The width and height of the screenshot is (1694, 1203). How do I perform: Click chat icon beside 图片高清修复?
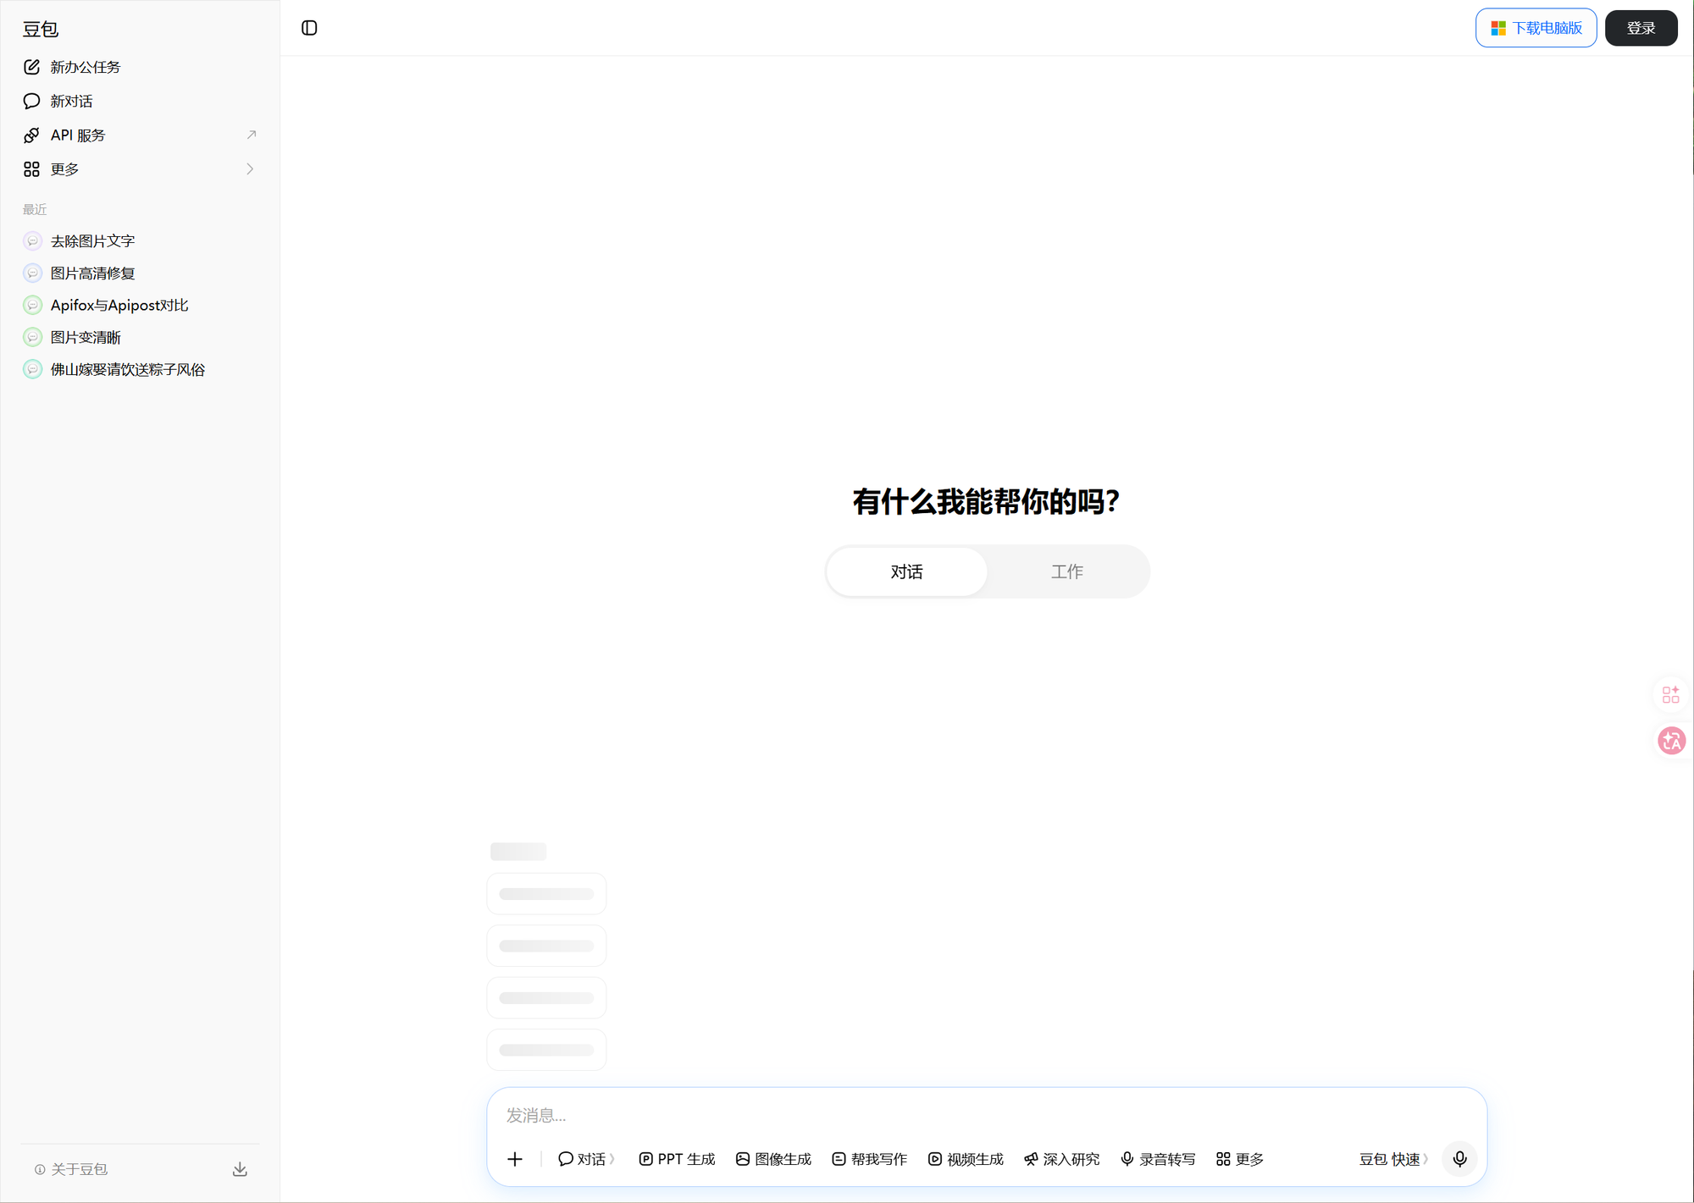(32, 273)
